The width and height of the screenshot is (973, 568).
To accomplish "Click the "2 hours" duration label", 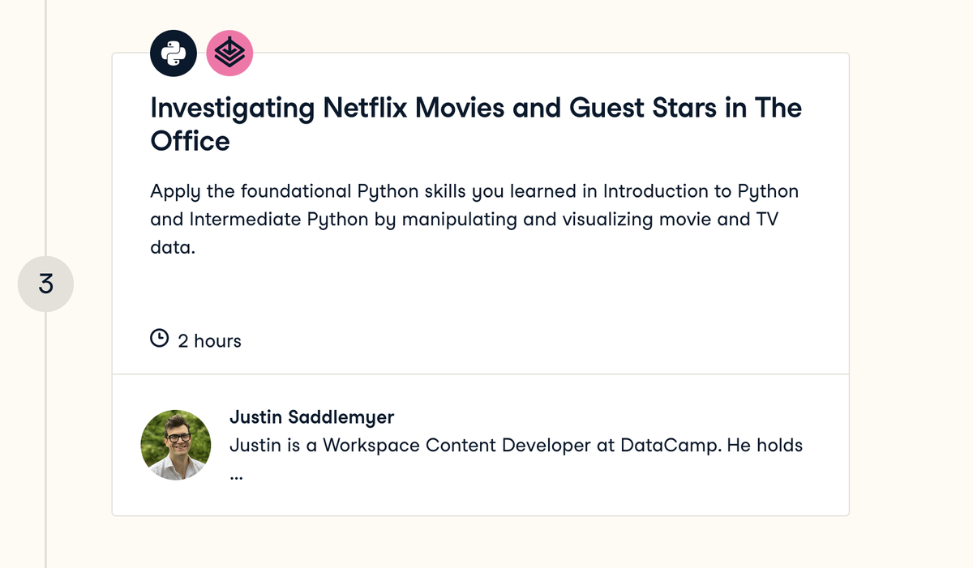I will coord(210,340).
